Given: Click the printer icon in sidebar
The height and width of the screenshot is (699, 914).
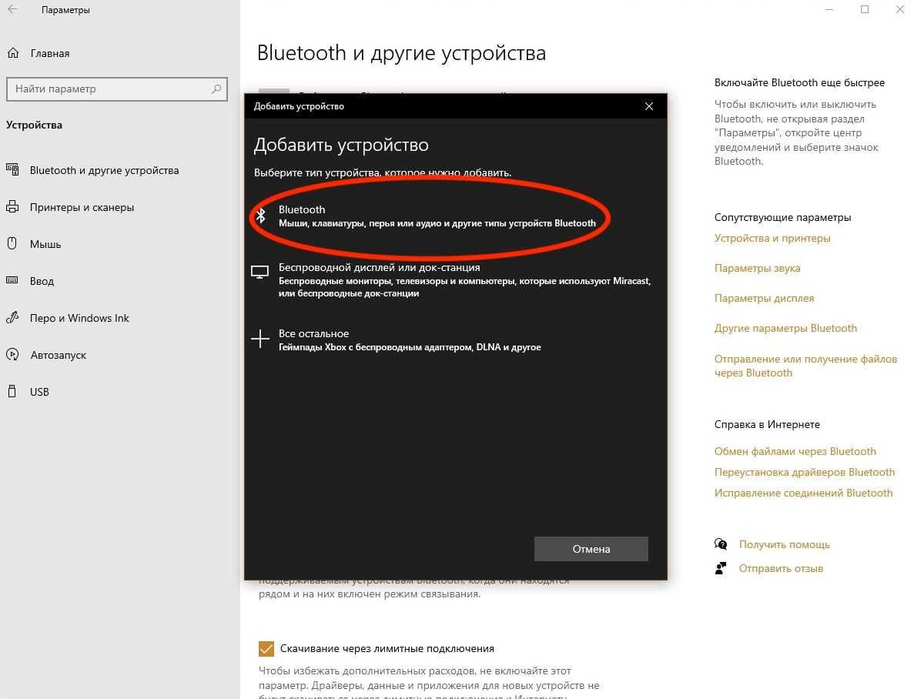Looking at the screenshot, I should (x=12, y=207).
